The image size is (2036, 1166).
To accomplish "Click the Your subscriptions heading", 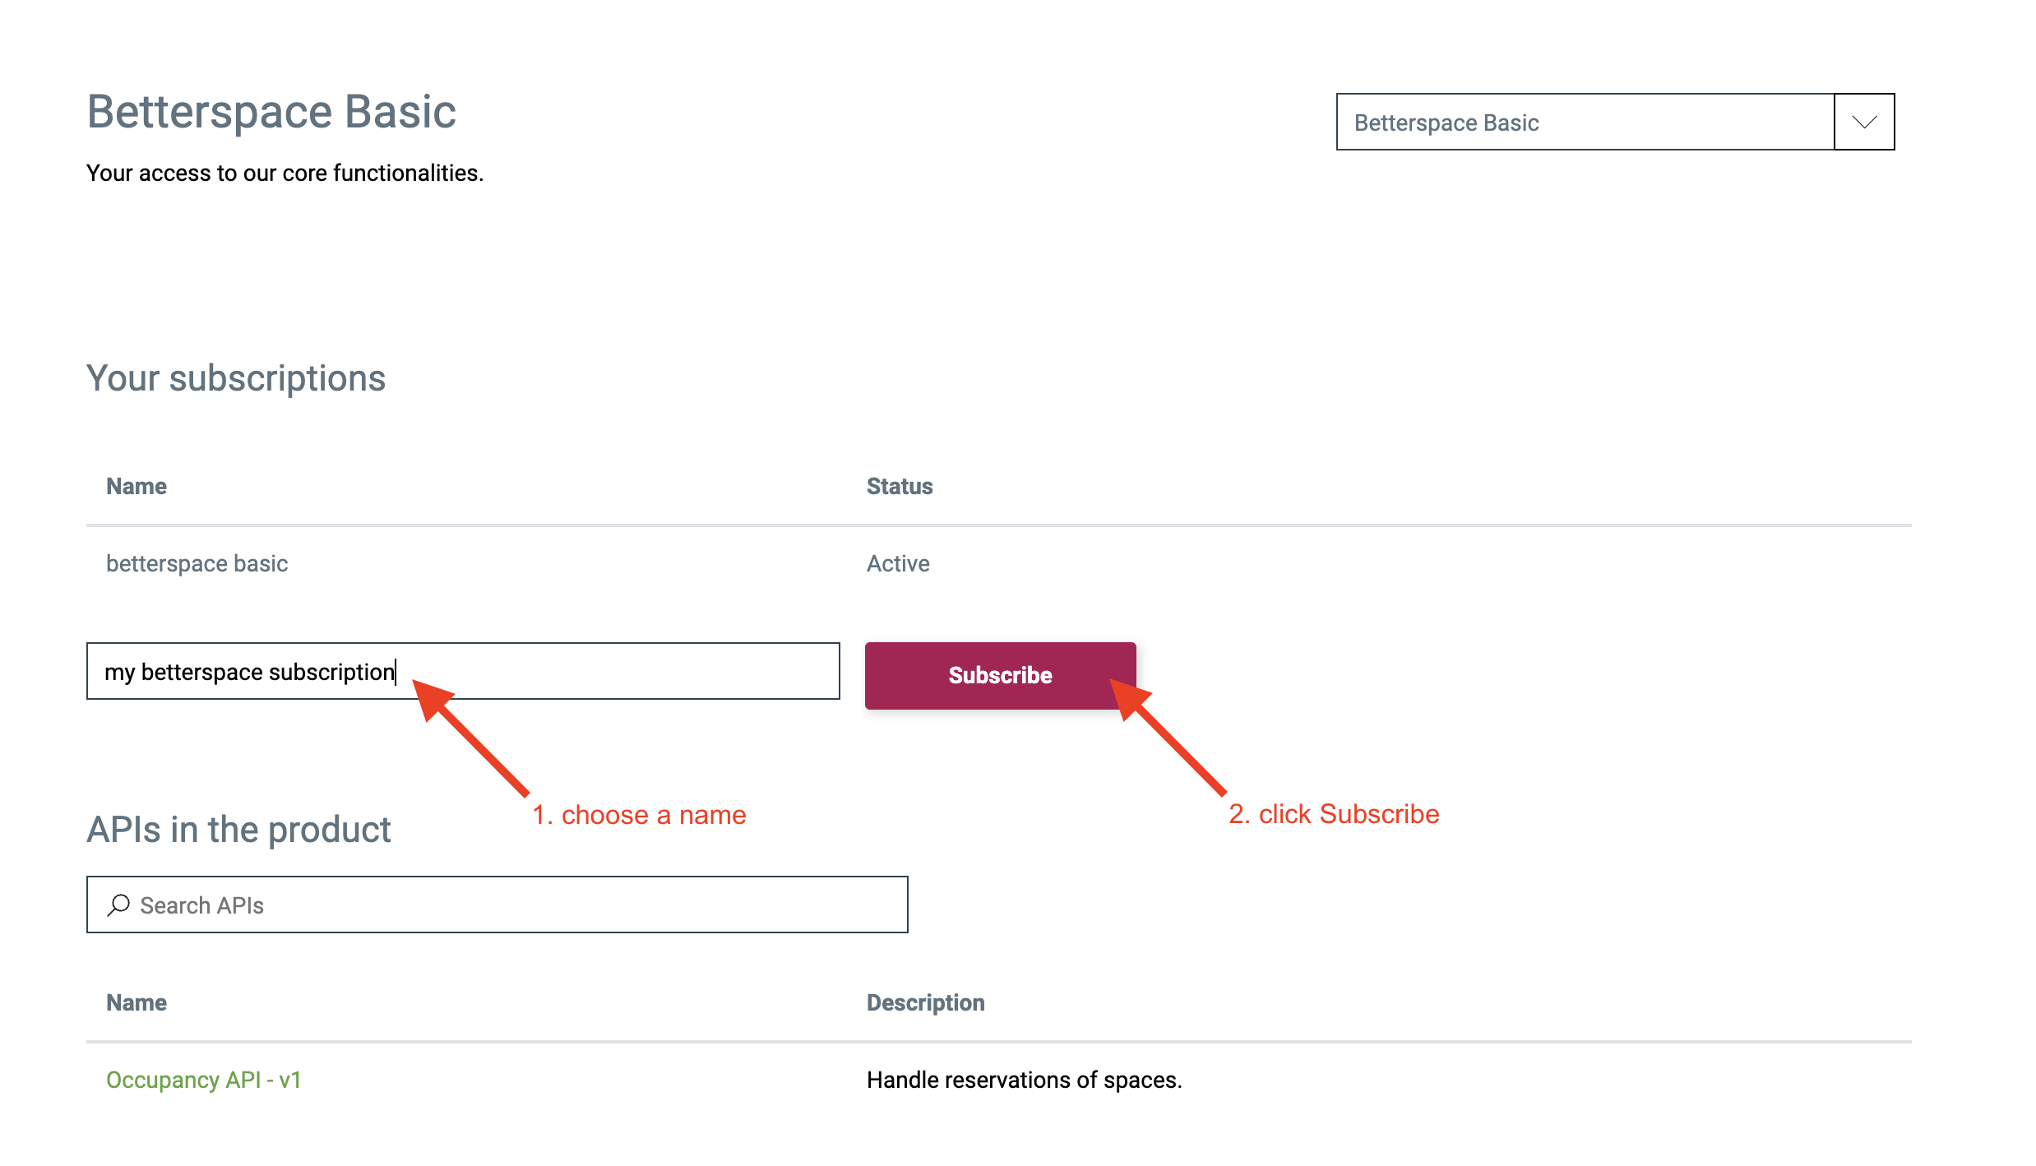I will [x=236, y=379].
